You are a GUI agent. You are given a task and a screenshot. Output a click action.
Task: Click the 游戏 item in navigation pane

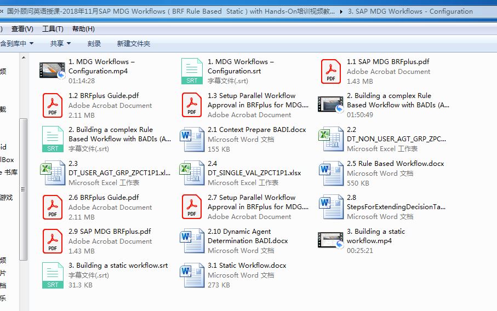[x=7, y=198]
